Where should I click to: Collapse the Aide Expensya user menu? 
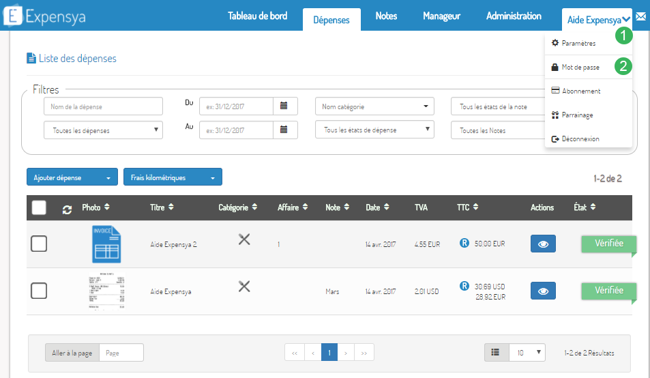click(x=597, y=20)
